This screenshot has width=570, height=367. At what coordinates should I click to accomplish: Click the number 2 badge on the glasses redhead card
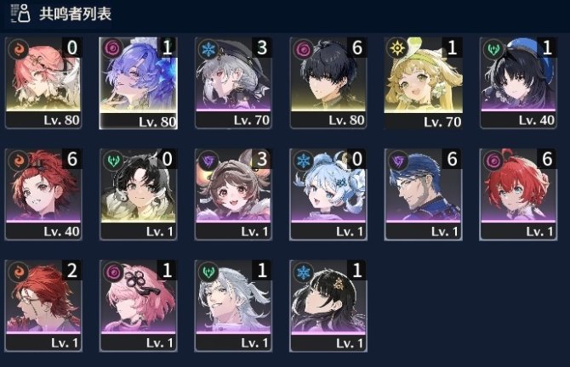coord(72,270)
